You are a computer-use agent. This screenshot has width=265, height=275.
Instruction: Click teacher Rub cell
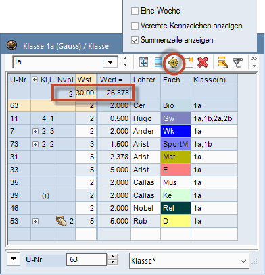pos(145,221)
